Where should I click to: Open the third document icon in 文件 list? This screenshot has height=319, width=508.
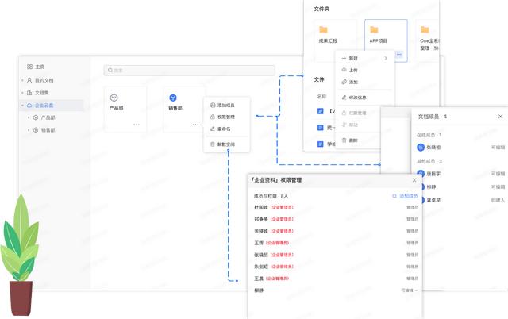[x=321, y=144]
